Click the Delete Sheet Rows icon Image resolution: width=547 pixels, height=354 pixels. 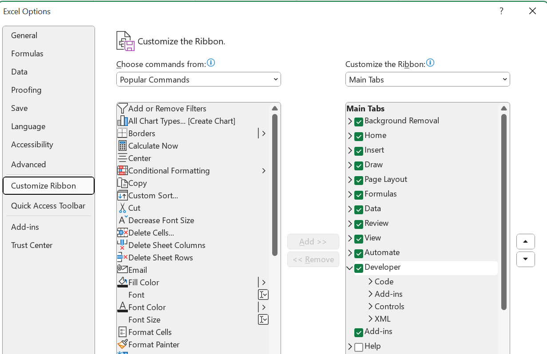tap(122, 258)
